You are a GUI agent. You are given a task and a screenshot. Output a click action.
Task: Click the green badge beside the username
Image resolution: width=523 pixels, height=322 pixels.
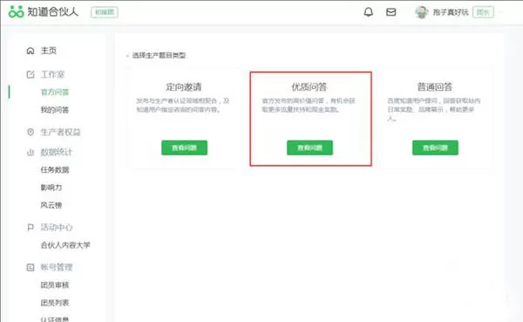483,12
